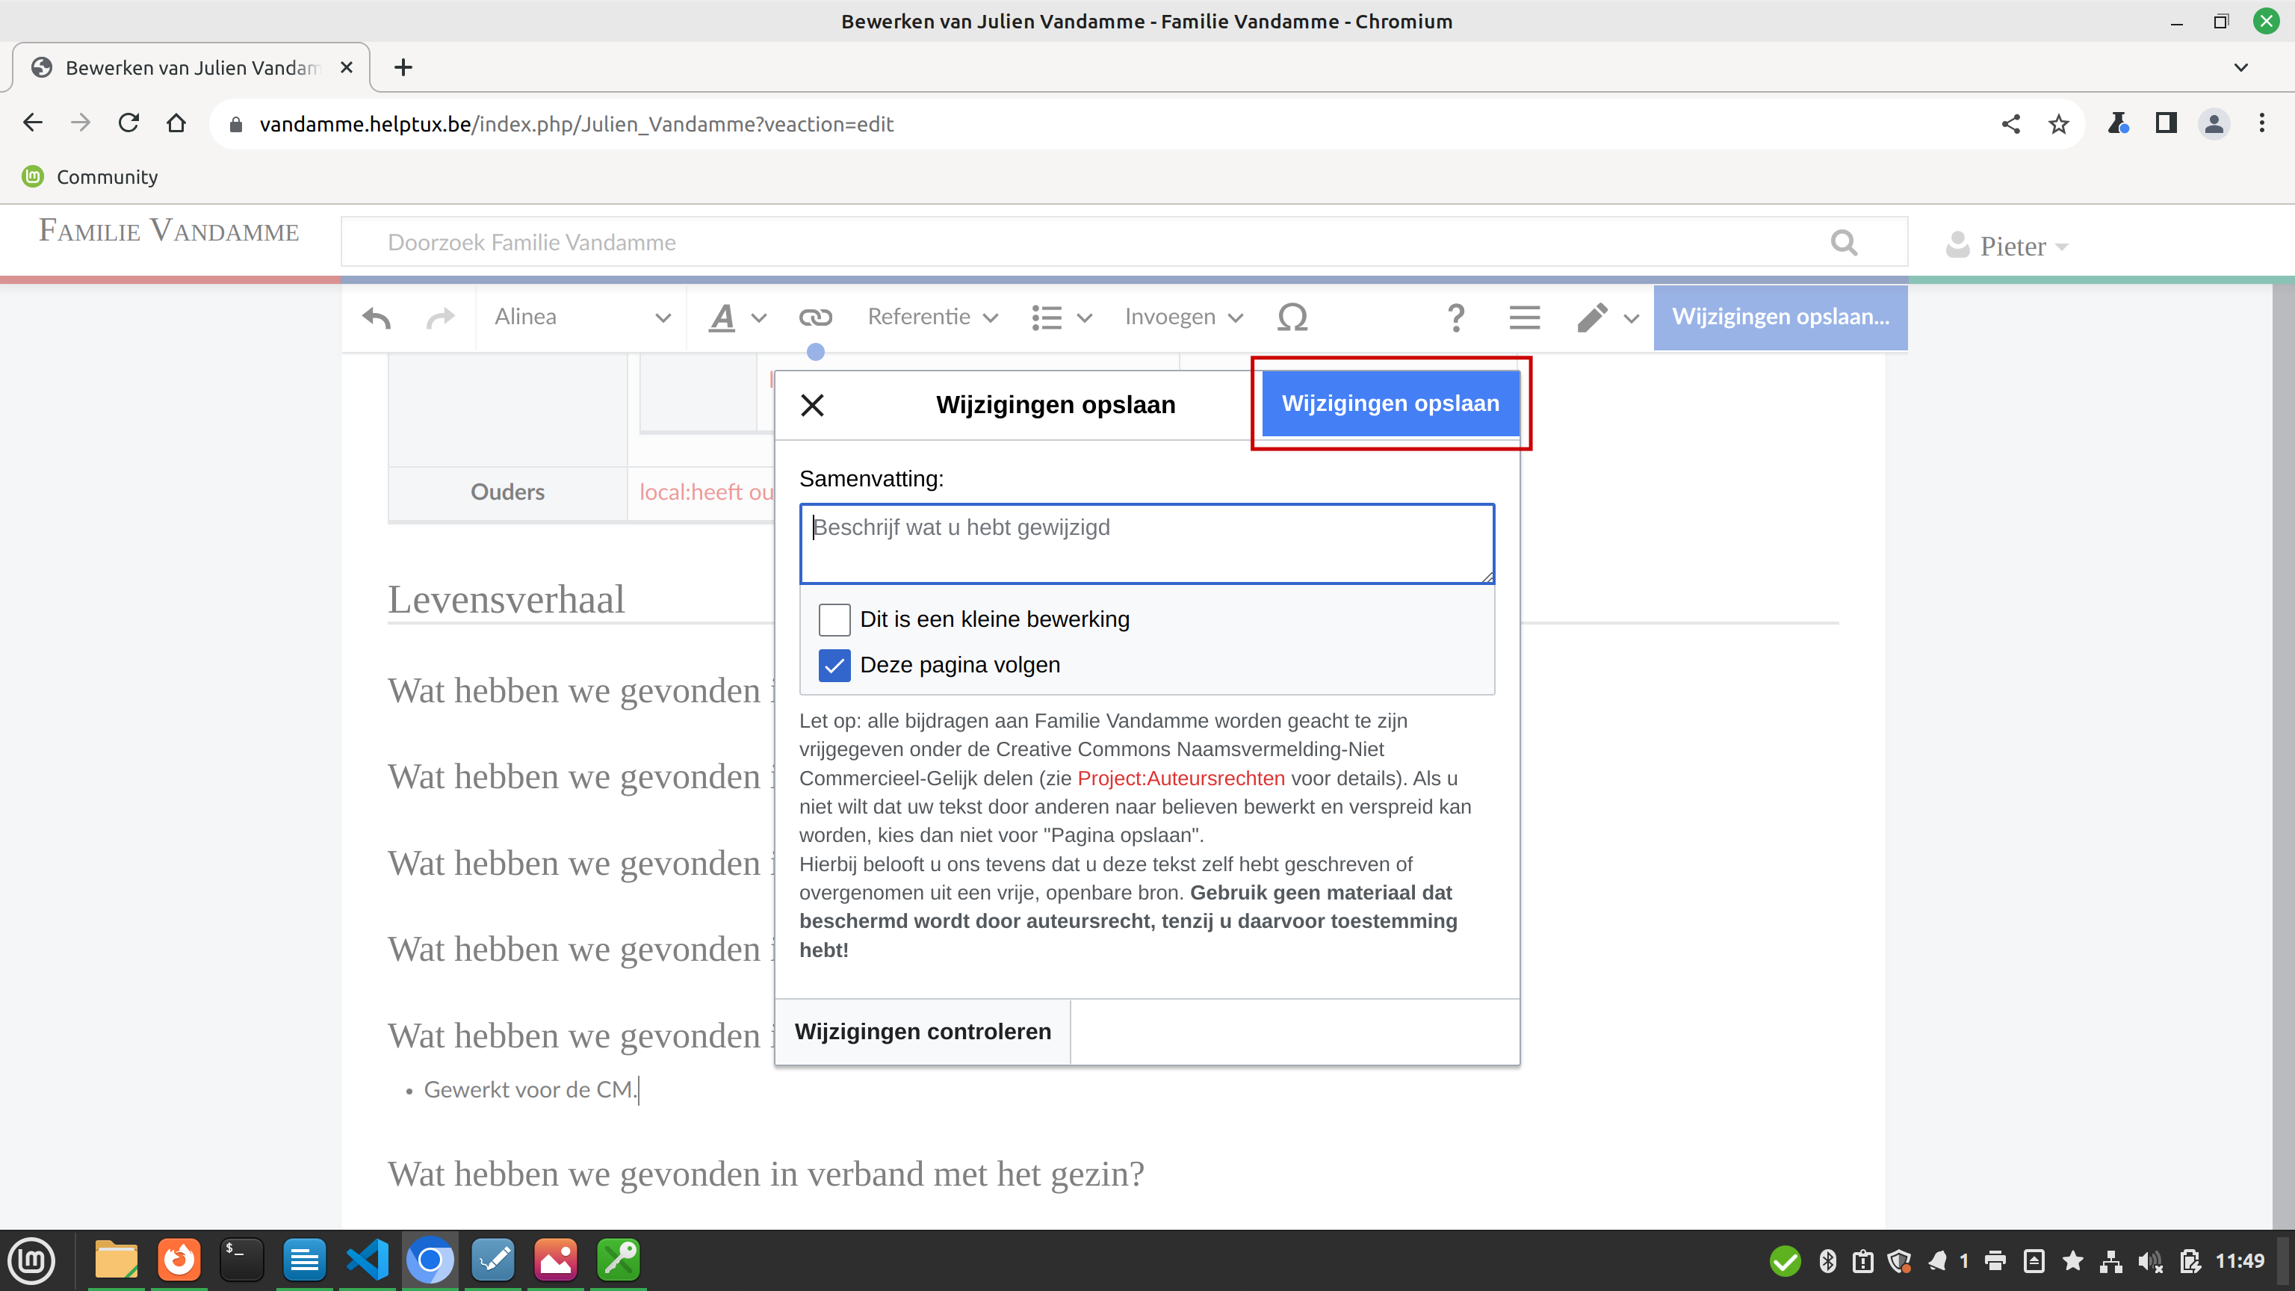
Task: Open the special character Omega tool
Action: pos(1292,318)
